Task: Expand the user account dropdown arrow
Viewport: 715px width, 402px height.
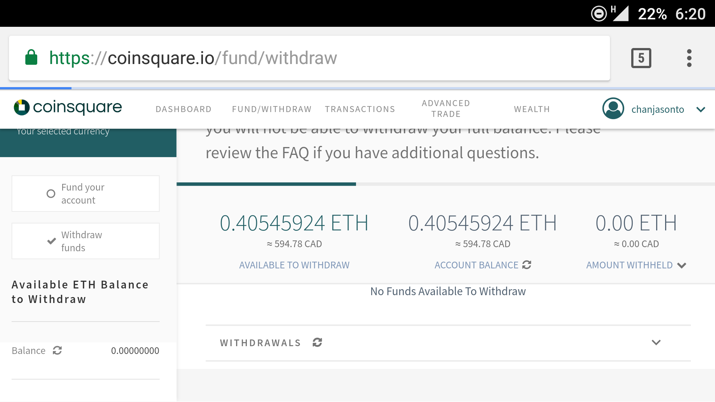Action: coord(700,109)
